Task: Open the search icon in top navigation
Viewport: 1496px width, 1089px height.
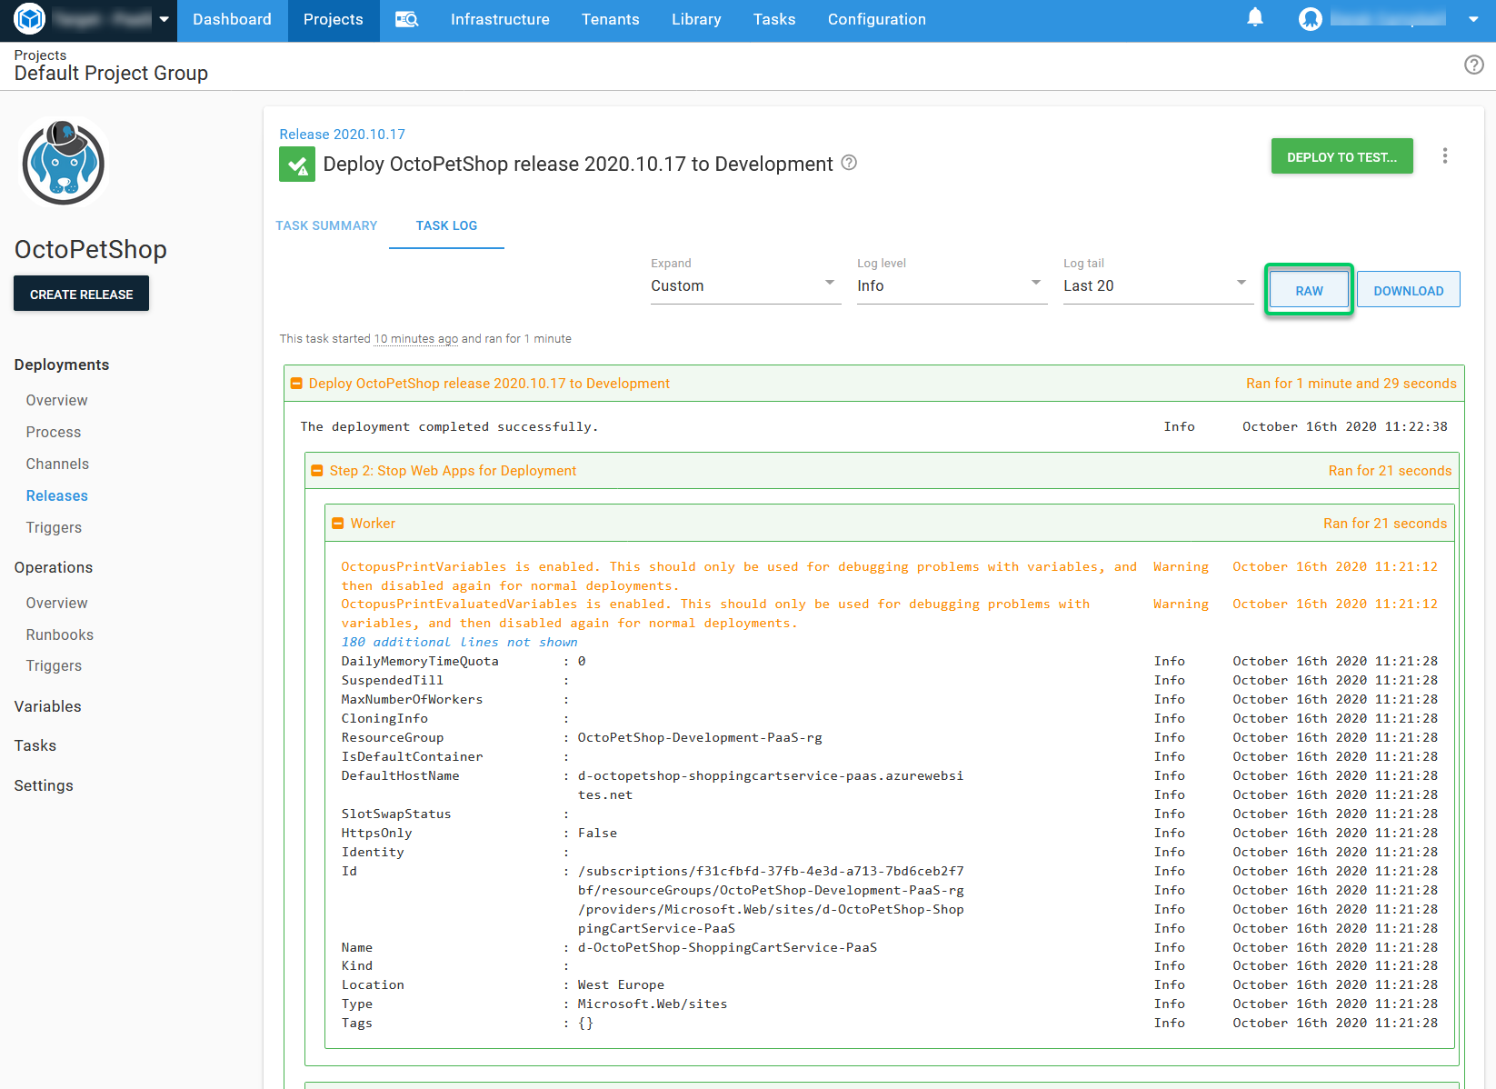Action: pos(406,19)
